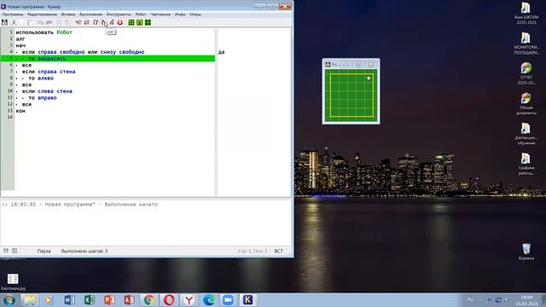
Task: Open the Инструменты menu
Action: 119,14
